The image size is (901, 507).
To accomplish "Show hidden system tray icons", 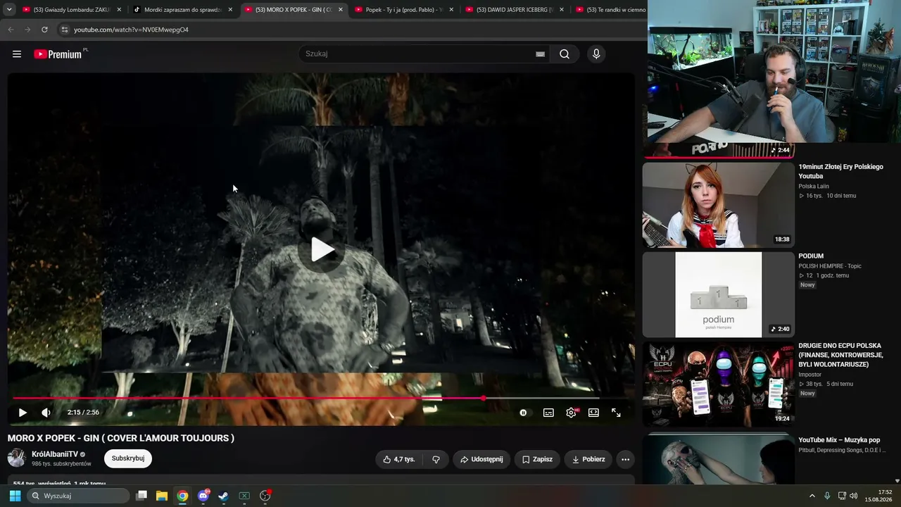I will click(812, 496).
